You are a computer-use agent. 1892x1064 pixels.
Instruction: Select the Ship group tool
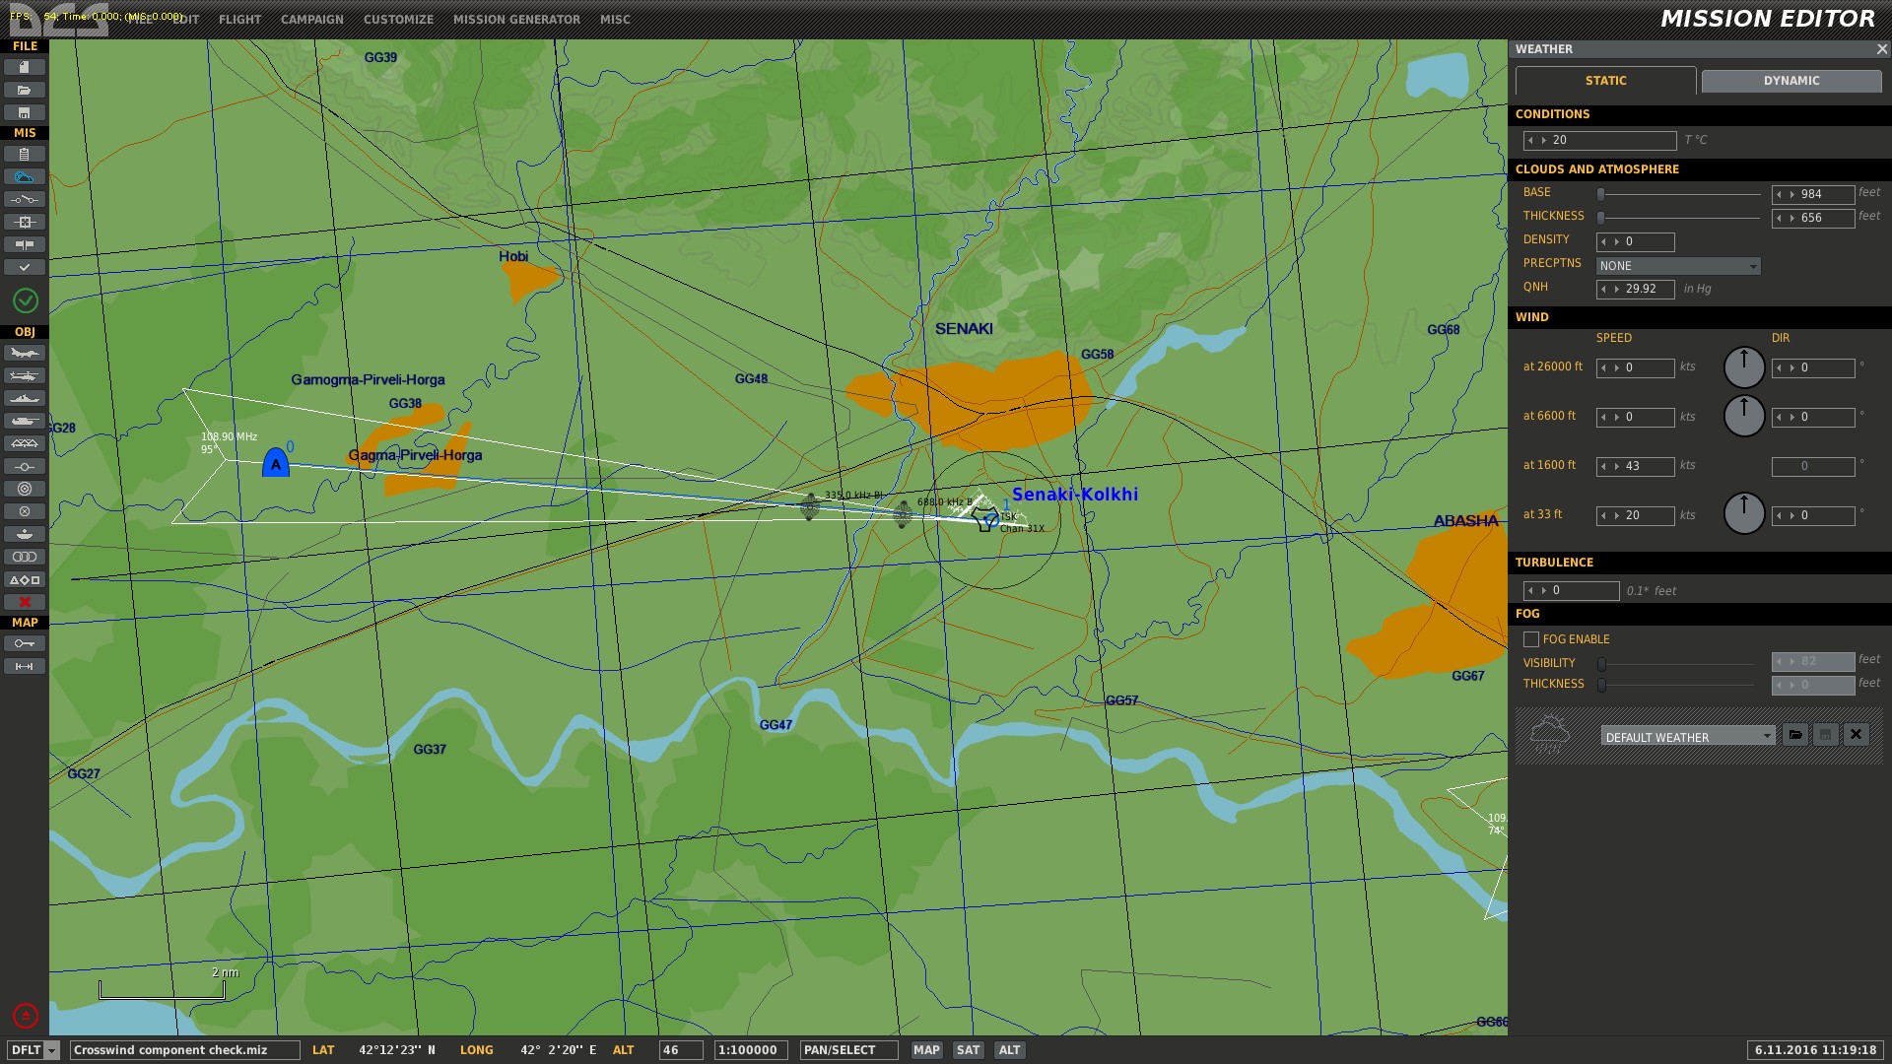[x=25, y=398]
